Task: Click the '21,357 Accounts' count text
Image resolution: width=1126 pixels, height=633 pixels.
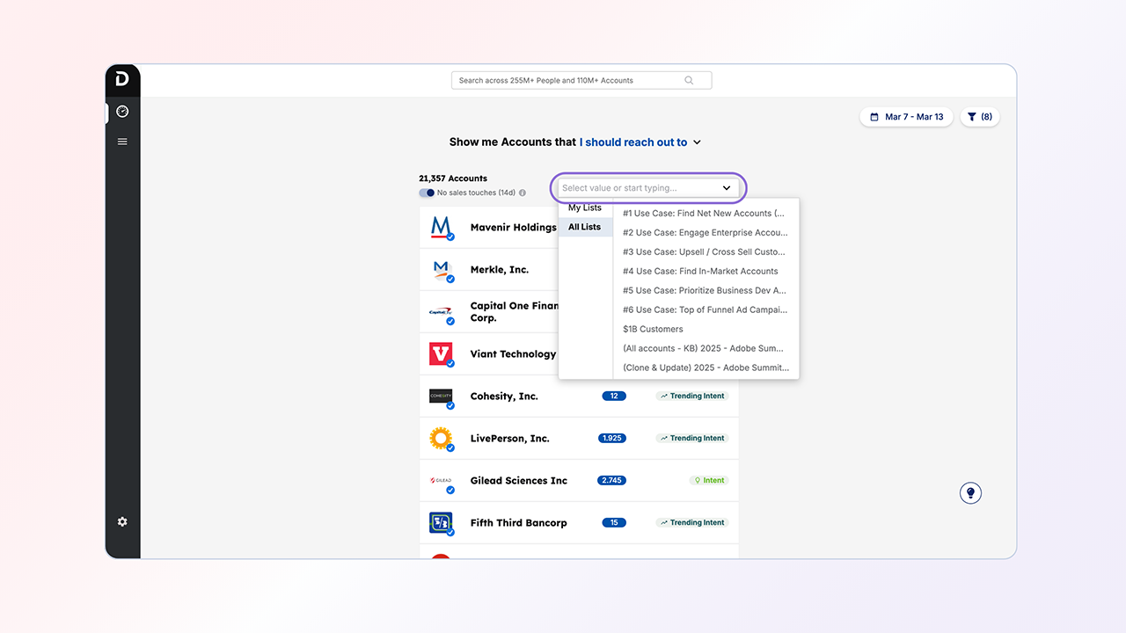Action: pyautogui.click(x=453, y=178)
